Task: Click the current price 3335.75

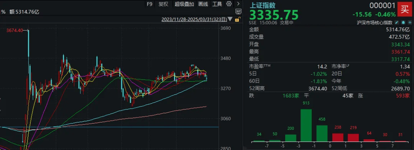Action: coord(274,15)
